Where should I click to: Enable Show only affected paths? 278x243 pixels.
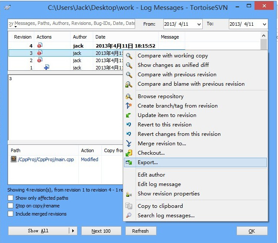10,198
